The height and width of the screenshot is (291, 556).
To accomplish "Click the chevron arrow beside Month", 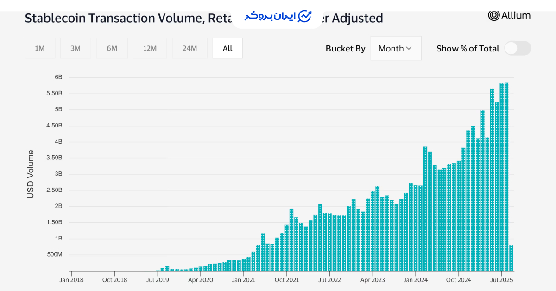I will tap(409, 48).
